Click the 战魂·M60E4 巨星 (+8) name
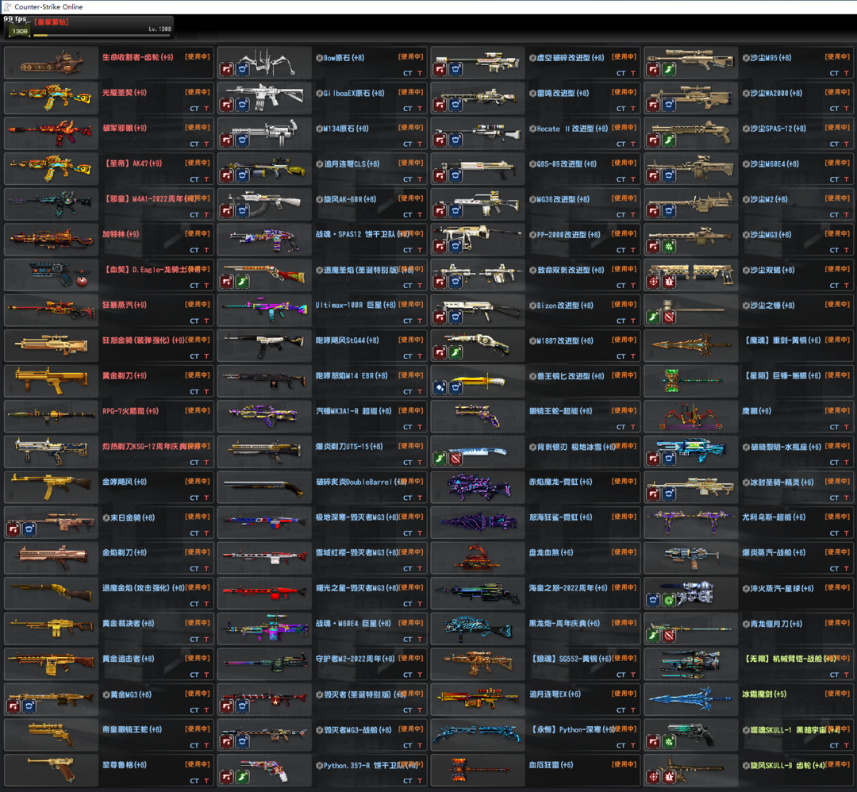The height and width of the screenshot is (792, 857). 353,623
